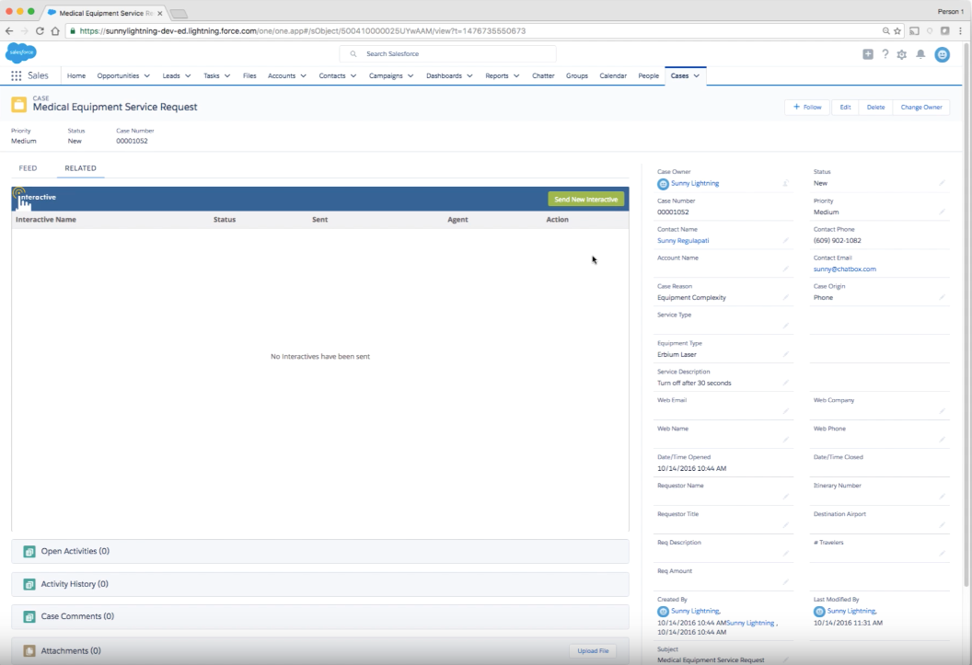Click the Open Activities section icon

pyautogui.click(x=29, y=552)
